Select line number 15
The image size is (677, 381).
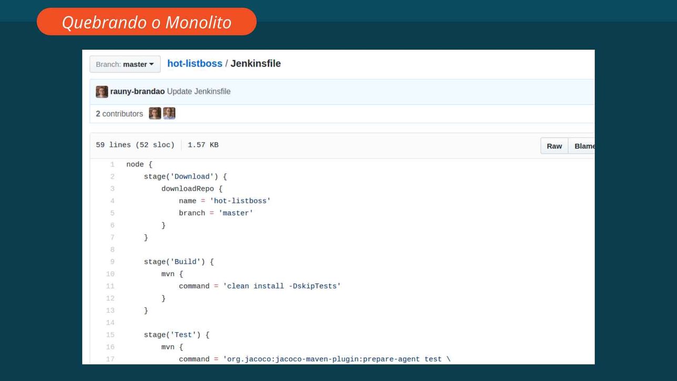pos(110,335)
